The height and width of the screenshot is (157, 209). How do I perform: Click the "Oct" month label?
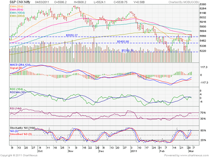click(40, 151)
